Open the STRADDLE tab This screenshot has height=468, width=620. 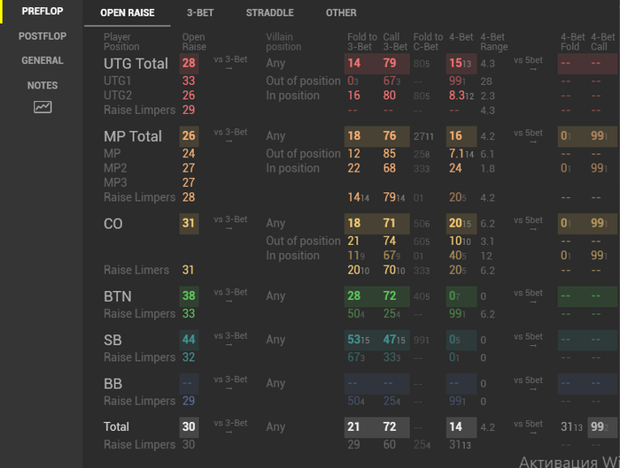pyautogui.click(x=269, y=13)
